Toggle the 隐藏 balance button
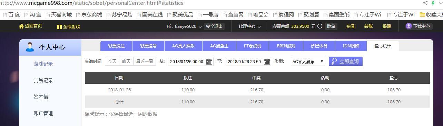The height and width of the screenshot is (126, 443). point(331,26)
